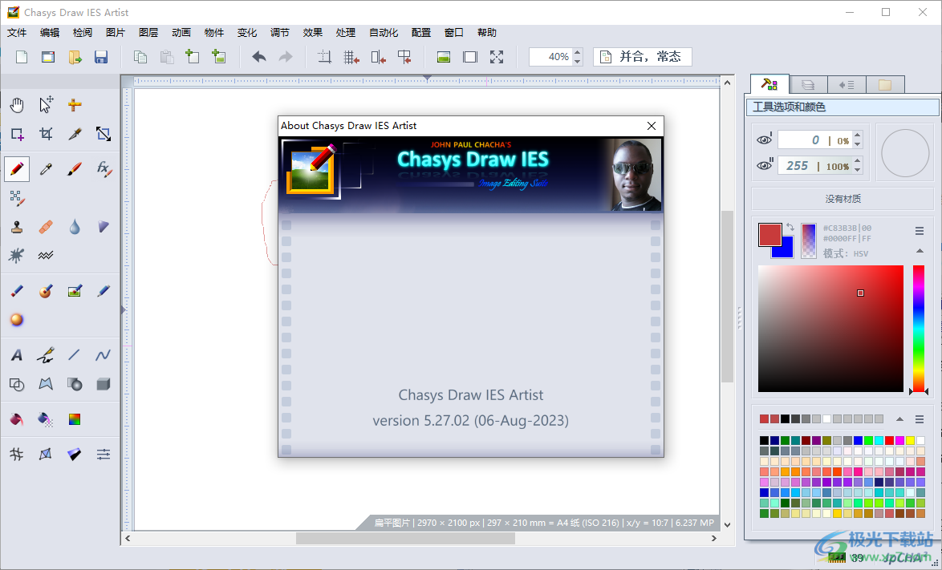
Task: Copy selection with toolbar copy icon
Action: (140, 57)
